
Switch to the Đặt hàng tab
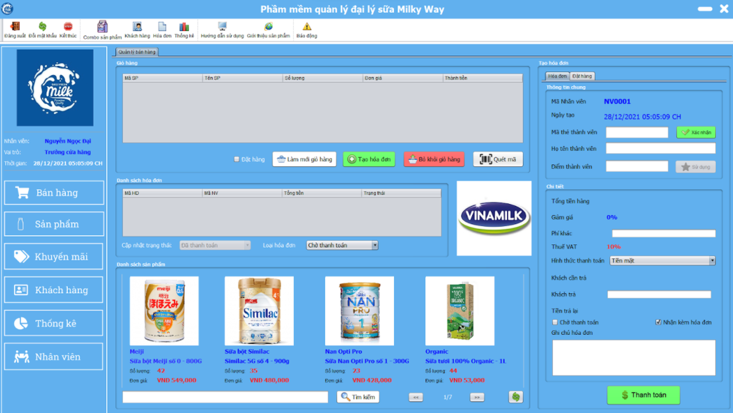(x=582, y=75)
